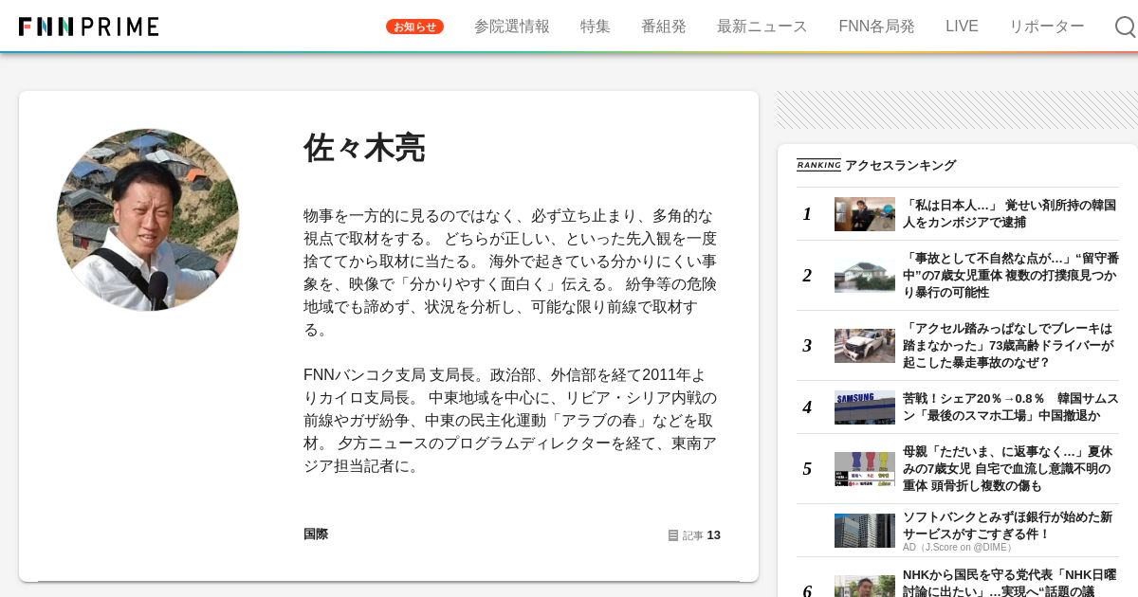Click the アクセスランキング heading
This screenshot has height=597, width=1138.
(901, 165)
